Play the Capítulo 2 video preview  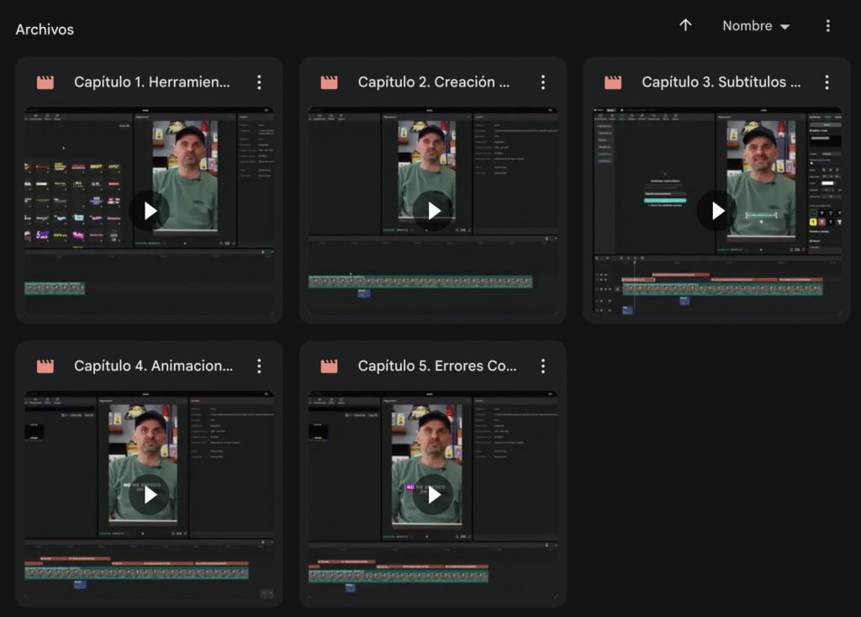[433, 211]
